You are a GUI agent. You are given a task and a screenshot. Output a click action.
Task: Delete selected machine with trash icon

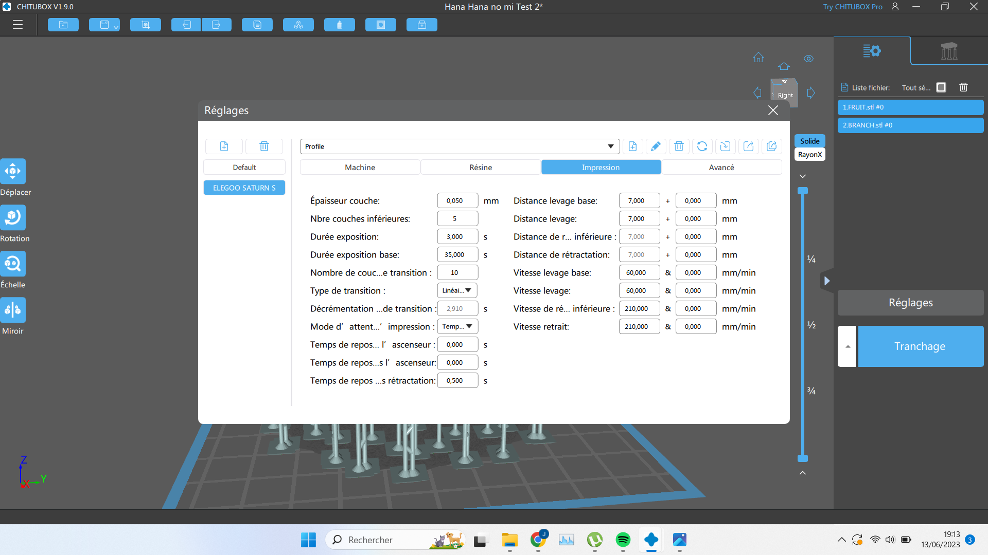(x=264, y=146)
